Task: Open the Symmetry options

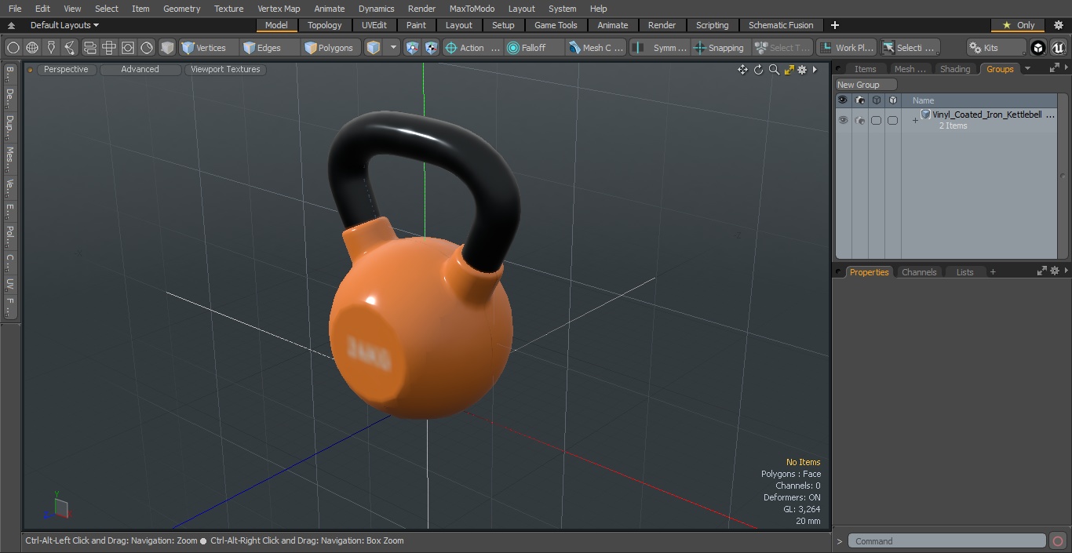Action: 660,48
